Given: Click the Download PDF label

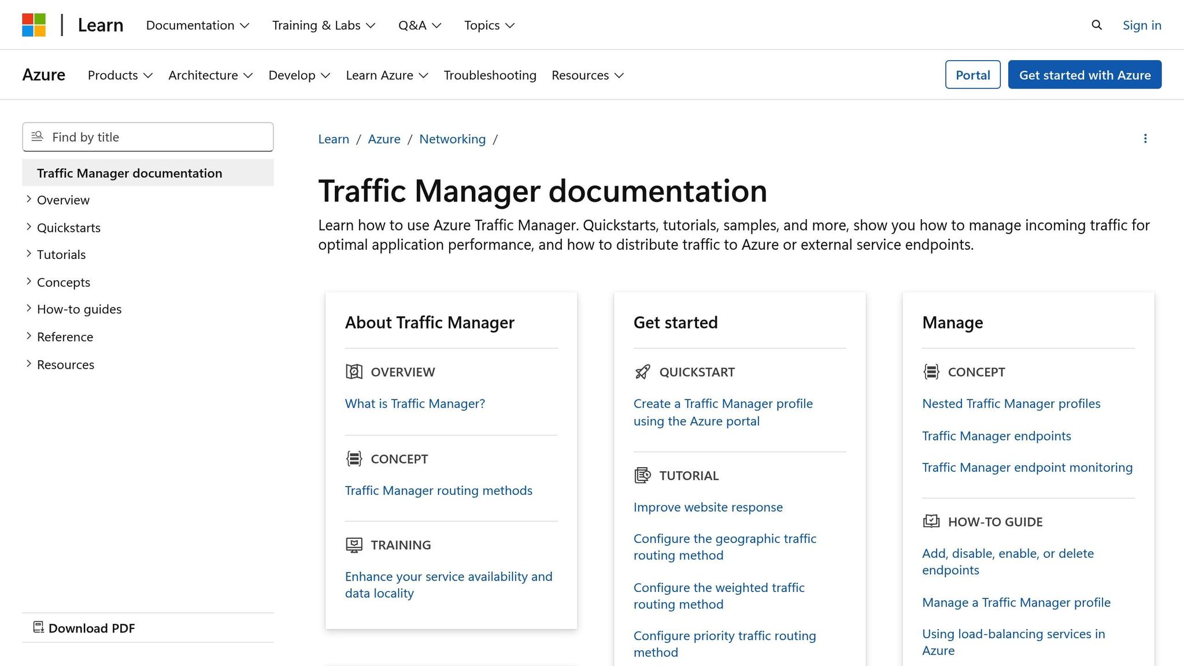Looking at the screenshot, I should [x=91, y=628].
